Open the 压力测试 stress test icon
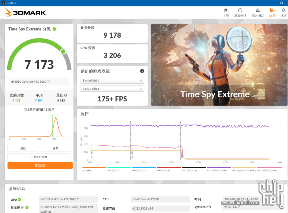 258,10
